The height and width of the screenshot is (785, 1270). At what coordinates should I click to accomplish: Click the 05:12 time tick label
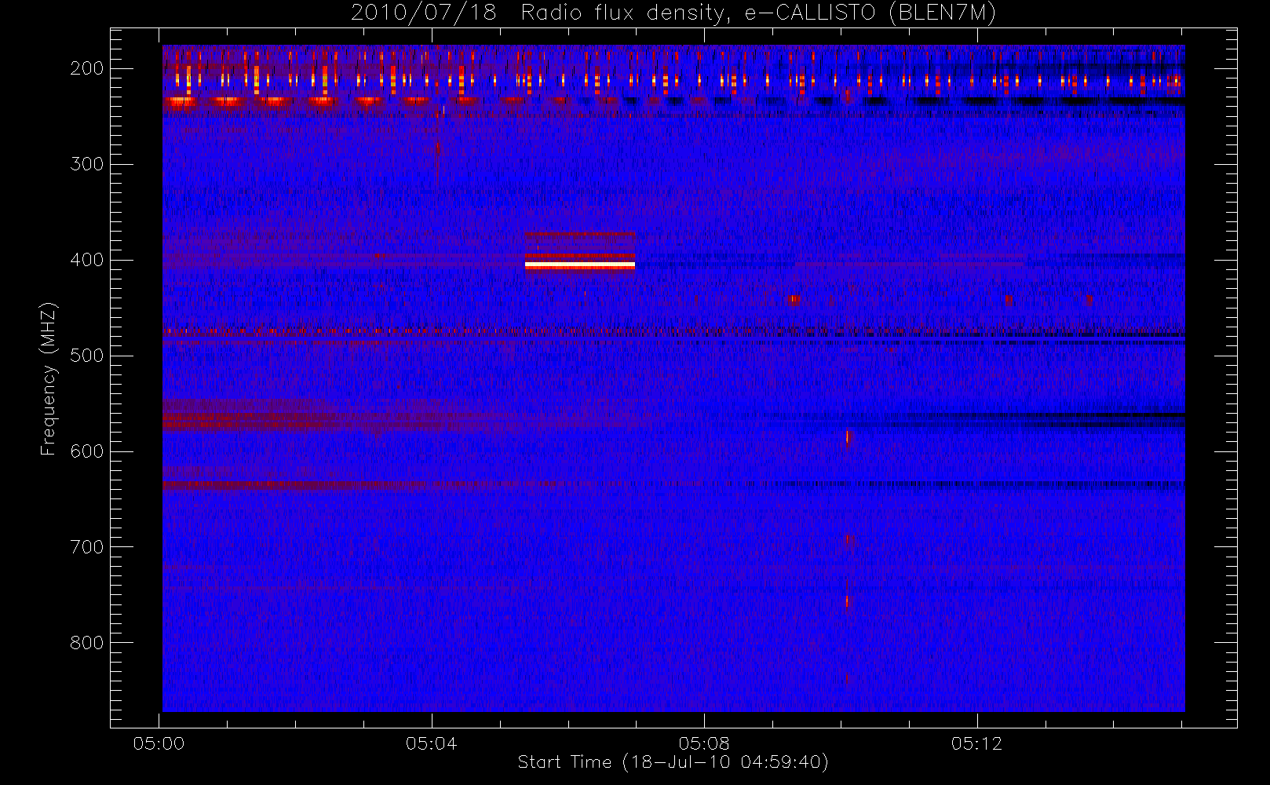(x=977, y=743)
